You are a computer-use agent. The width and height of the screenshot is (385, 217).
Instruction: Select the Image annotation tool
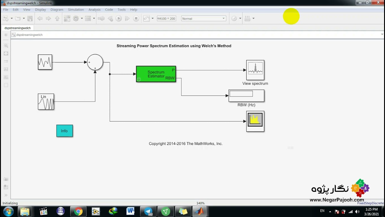(6, 77)
